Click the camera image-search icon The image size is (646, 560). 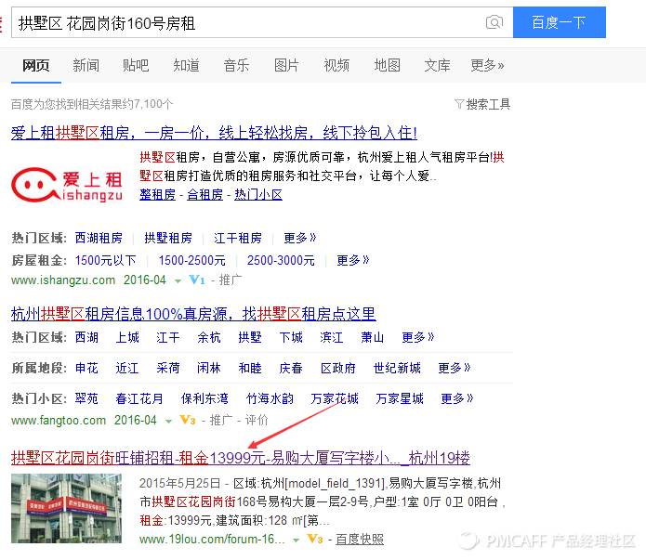point(494,22)
